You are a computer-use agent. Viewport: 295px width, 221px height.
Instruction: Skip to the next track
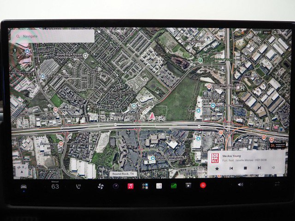click(260, 168)
